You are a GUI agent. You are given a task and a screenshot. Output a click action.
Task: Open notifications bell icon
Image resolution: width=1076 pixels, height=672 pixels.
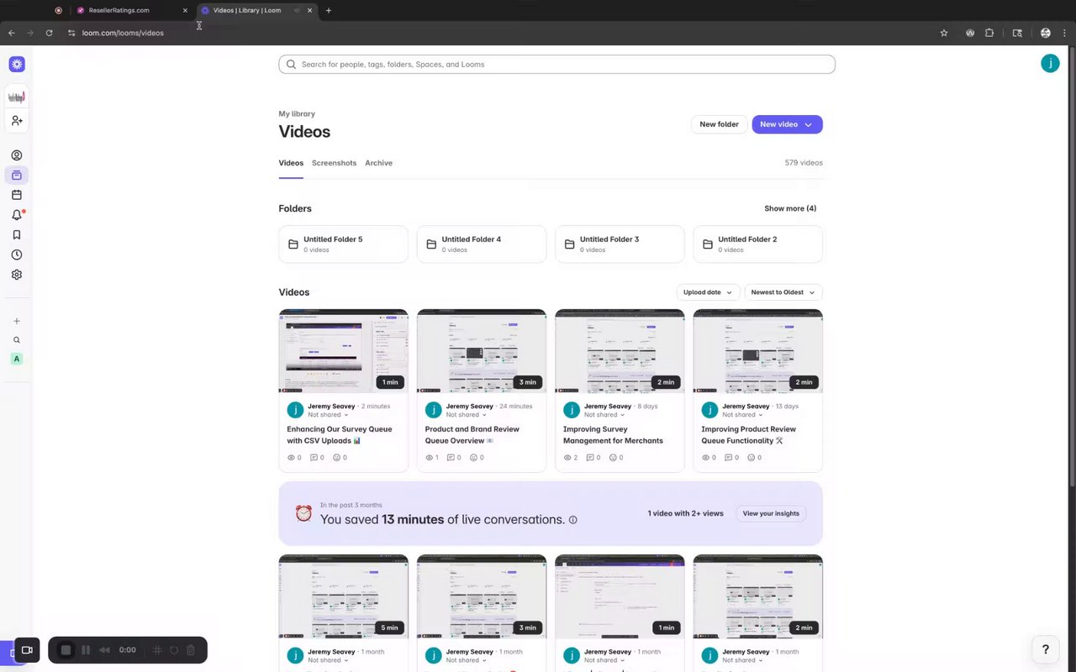tap(17, 215)
